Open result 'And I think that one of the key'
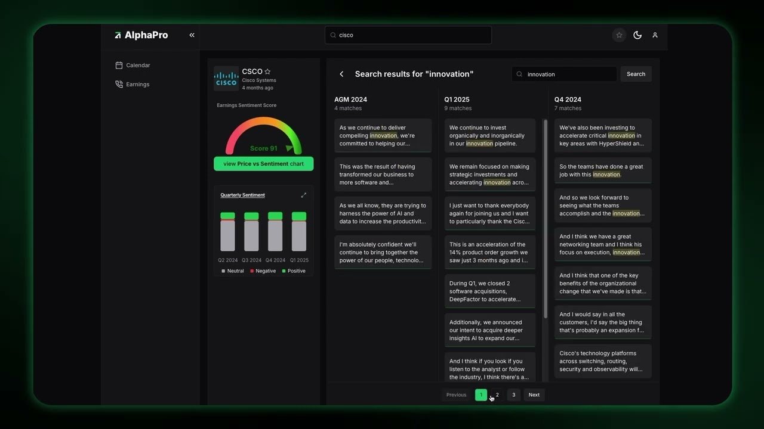Image resolution: width=764 pixels, height=429 pixels. (x=603, y=284)
